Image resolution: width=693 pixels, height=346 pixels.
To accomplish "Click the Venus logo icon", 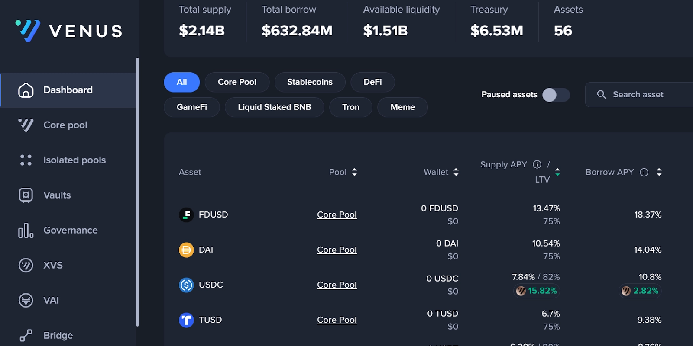I will click(x=28, y=31).
